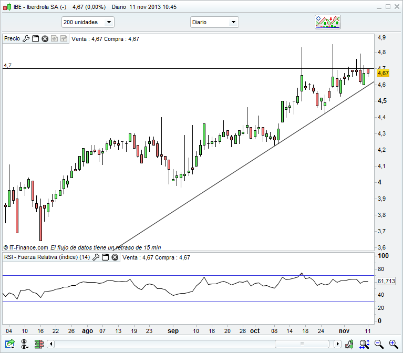Open the cursor mode tool at bottom left
This screenshot has width=403, height=353.
pos(24,344)
